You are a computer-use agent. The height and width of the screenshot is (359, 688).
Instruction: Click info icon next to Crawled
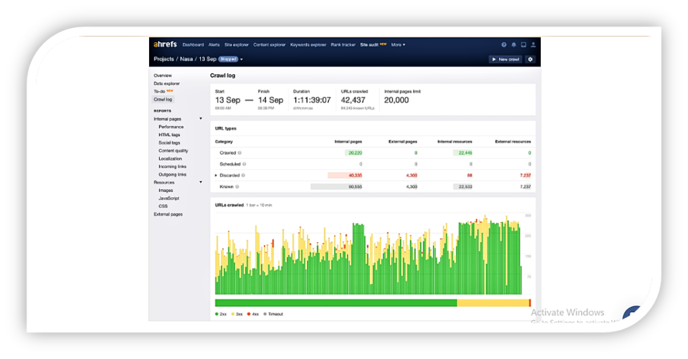pyautogui.click(x=240, y=153)
